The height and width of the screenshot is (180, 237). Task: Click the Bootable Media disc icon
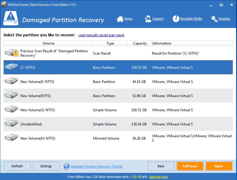[x=176, y=19]
